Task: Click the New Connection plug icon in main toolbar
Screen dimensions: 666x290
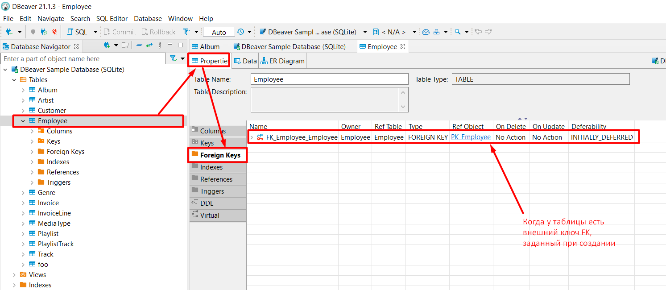Action: coord(9,32)
